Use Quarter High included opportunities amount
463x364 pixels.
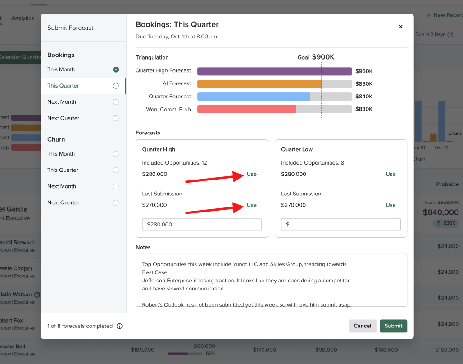pos(251,174)
